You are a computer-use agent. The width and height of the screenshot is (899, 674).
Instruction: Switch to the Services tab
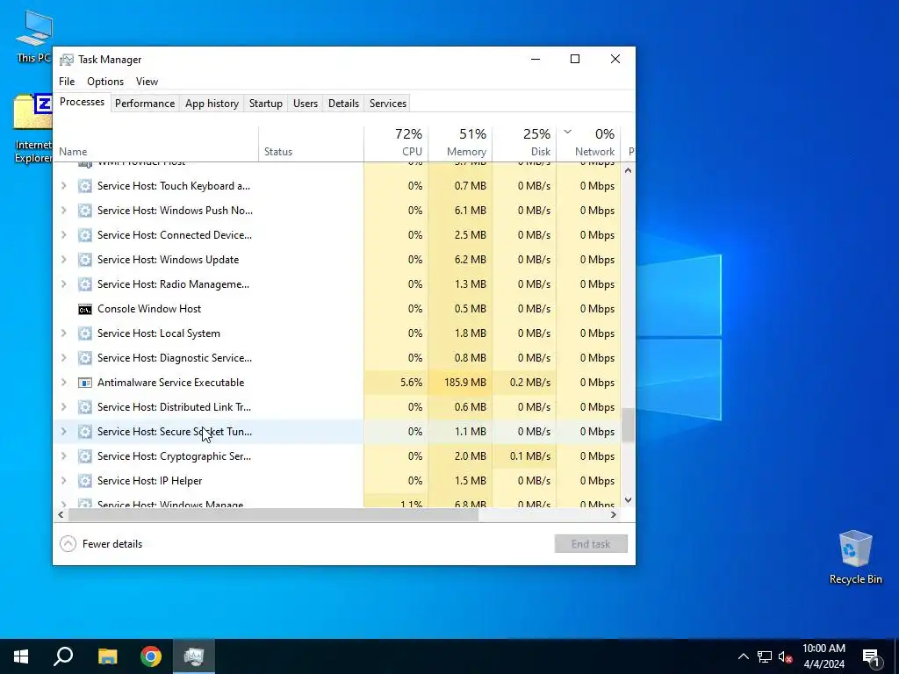pos(387,104)
